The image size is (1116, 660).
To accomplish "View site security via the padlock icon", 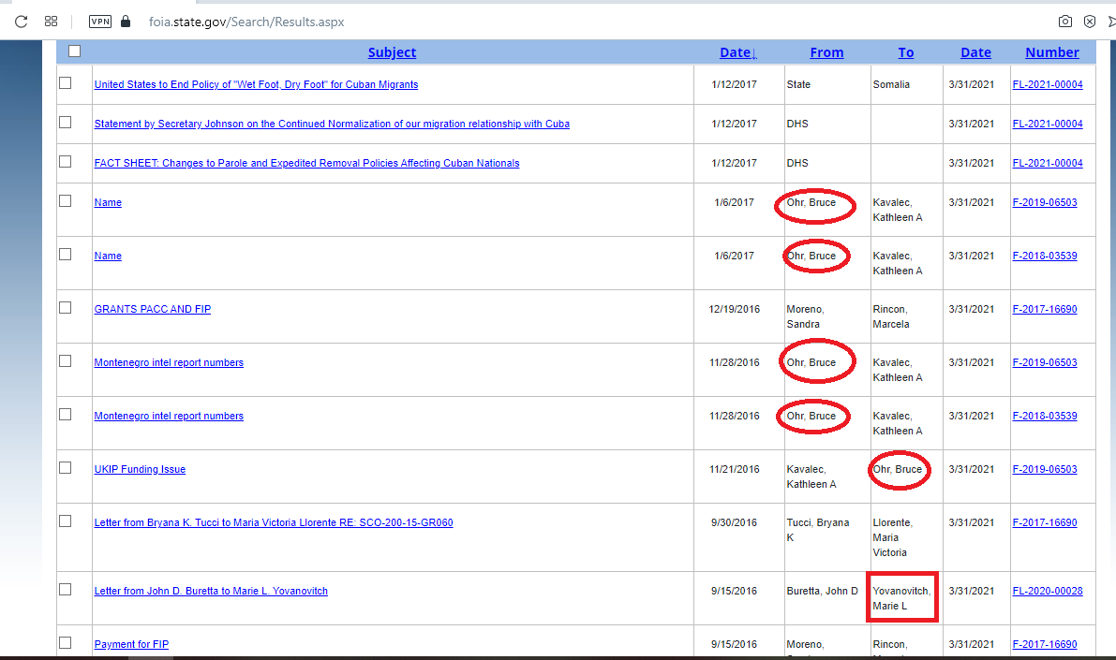I will (126, 22).
